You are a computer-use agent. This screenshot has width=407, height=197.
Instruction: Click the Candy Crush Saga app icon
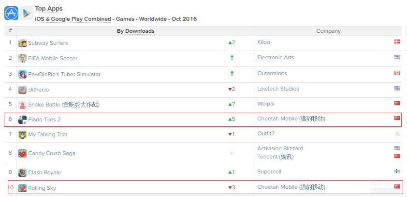[x=22, y=153]
